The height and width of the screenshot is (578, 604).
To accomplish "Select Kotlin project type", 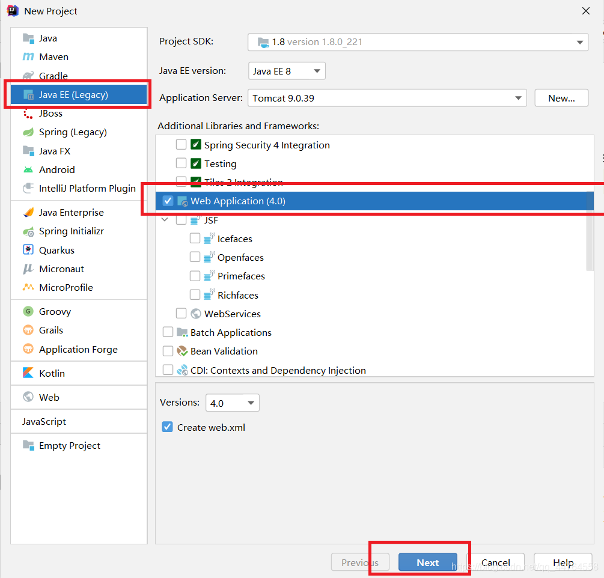I will 79,373.
